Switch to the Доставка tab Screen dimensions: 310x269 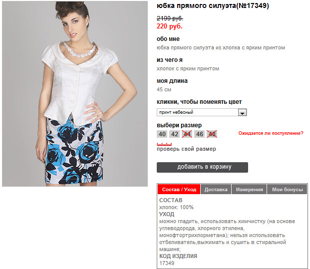pos(216,189)
